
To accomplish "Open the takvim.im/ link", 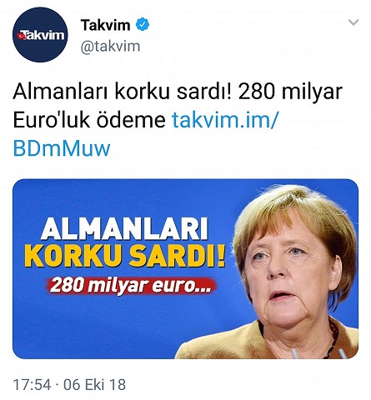I will (x=224, y=120).
